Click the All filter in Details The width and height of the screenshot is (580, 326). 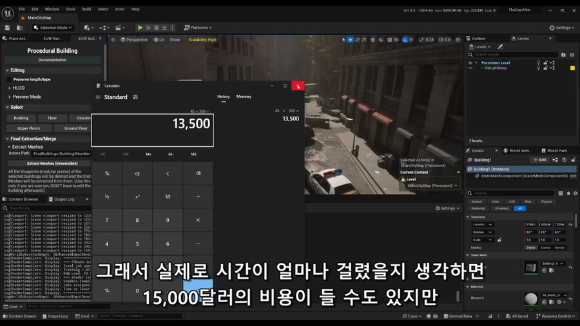[519, 209]
